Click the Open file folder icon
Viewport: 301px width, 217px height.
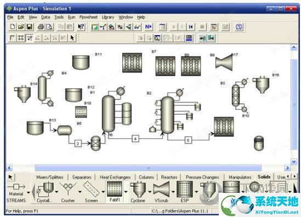click(x=21, y=27)
